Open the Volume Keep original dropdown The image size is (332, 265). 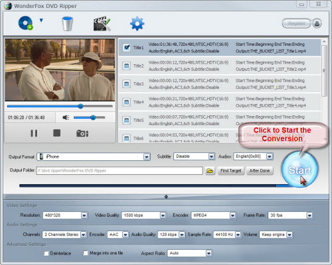[276, 235]
